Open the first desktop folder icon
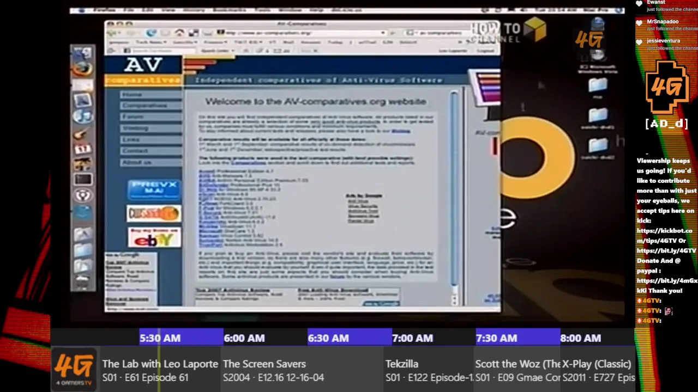The width and height of the screenshot is (698, 392). (x=598, y=85)
